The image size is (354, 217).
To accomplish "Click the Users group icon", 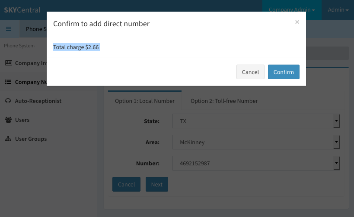I will coord(8,120).
